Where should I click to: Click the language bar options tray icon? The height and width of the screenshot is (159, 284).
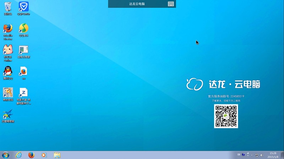coord(248,154)
